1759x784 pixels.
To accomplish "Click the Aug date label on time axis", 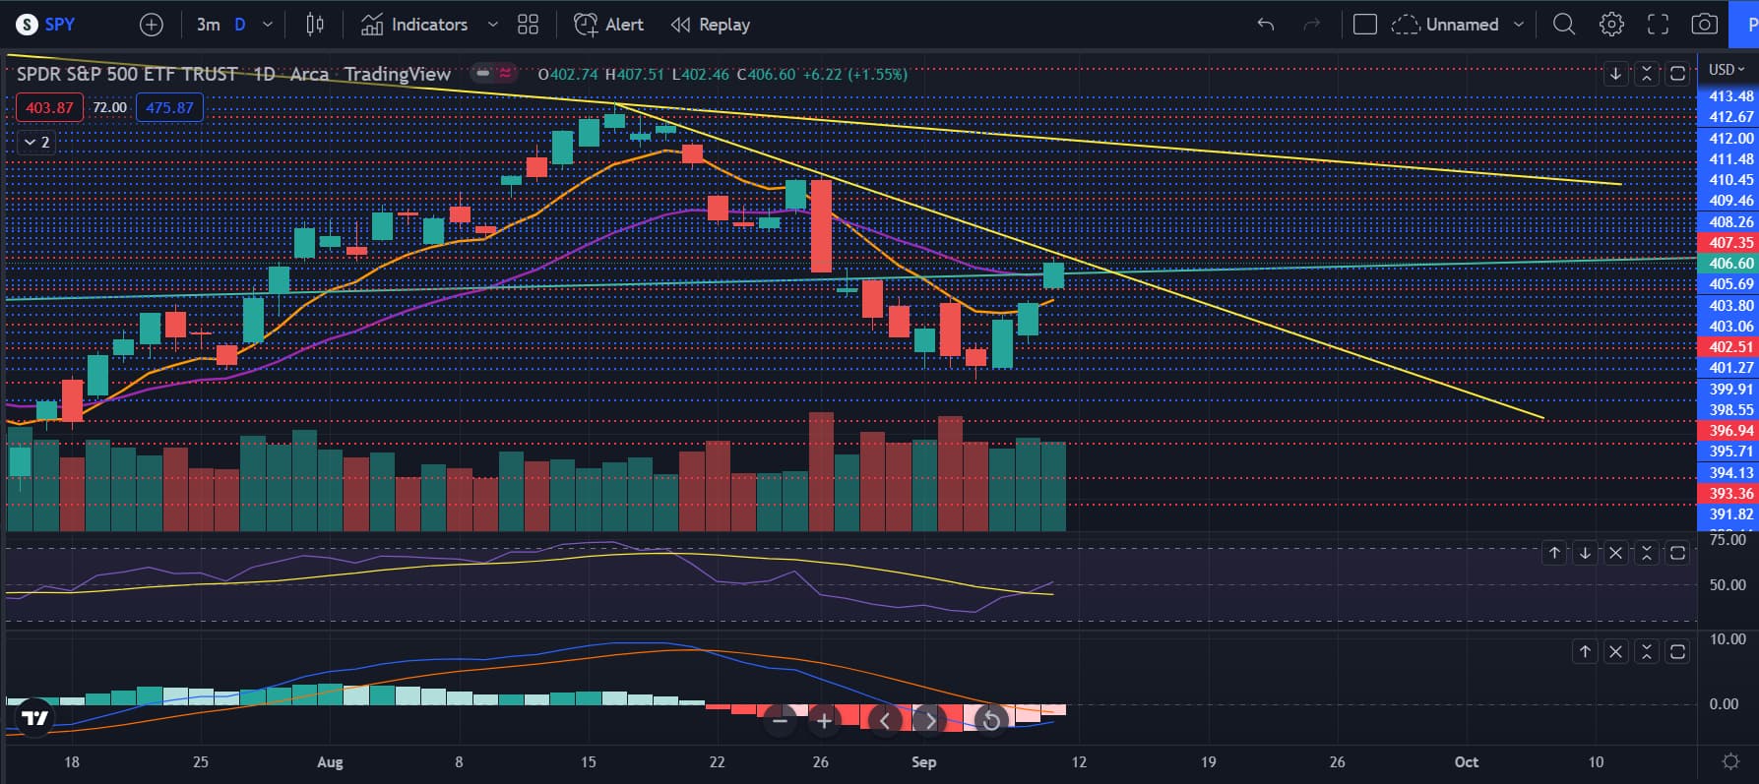I will [x=331, y=762].
